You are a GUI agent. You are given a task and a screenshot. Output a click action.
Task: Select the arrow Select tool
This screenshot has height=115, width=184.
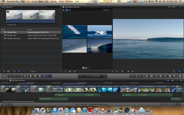tap(48, 76)
